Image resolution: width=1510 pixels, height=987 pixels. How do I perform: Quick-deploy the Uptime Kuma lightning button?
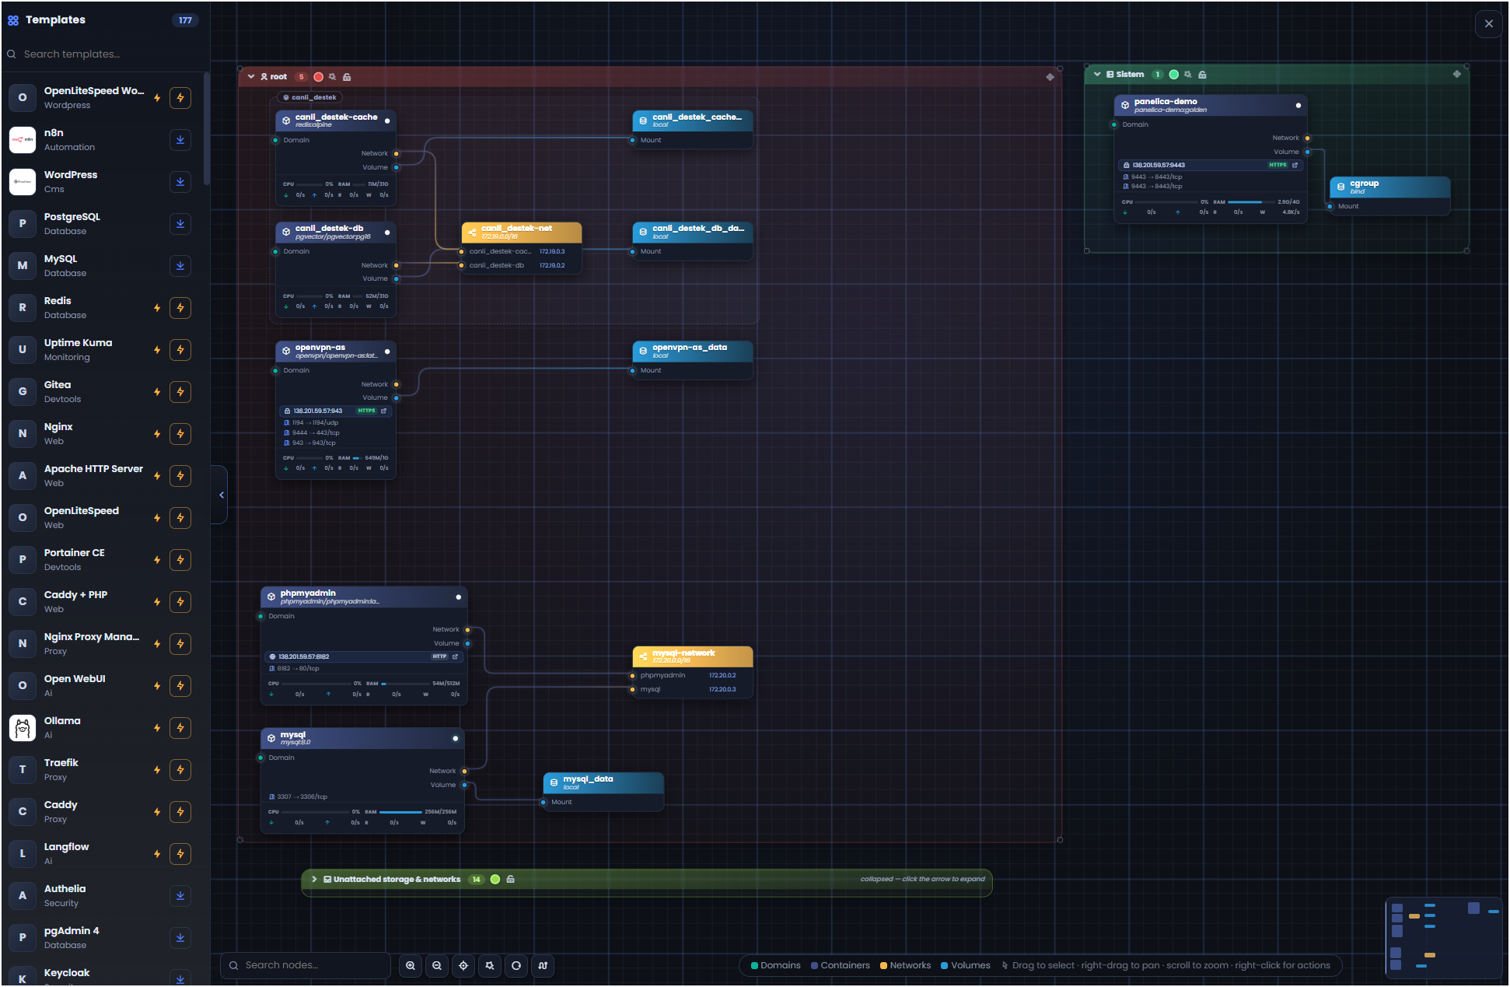[180, 350]
